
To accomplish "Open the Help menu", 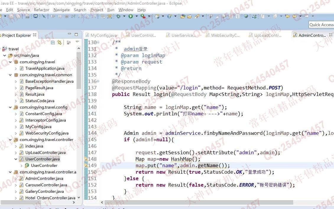I will point(142,10).
